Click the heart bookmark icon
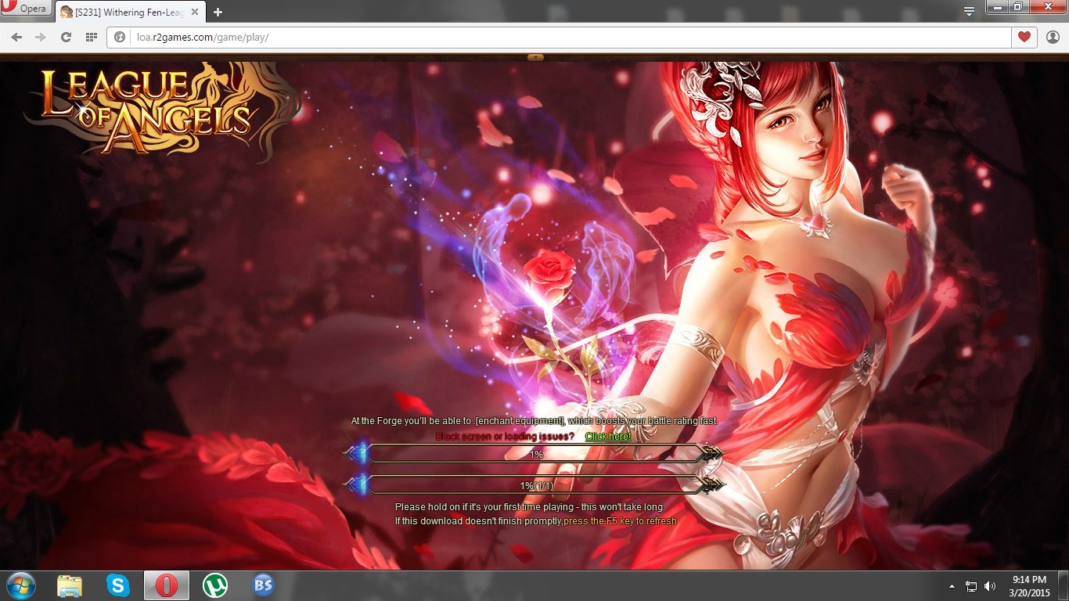 [1024, 37]
